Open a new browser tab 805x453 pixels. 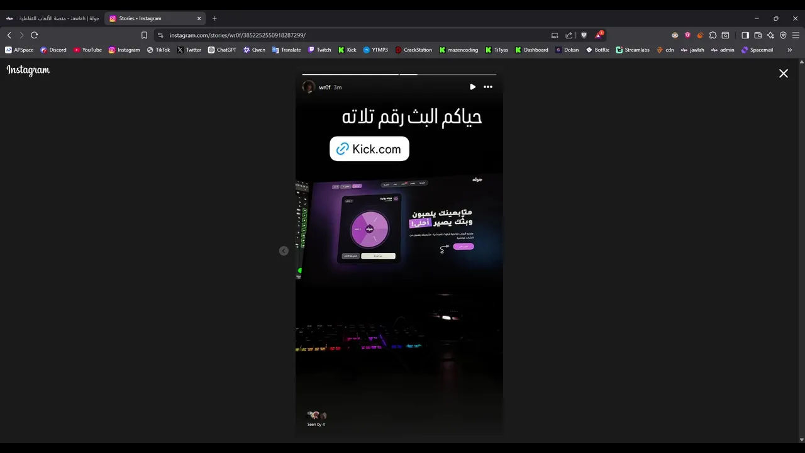point(214,18)
